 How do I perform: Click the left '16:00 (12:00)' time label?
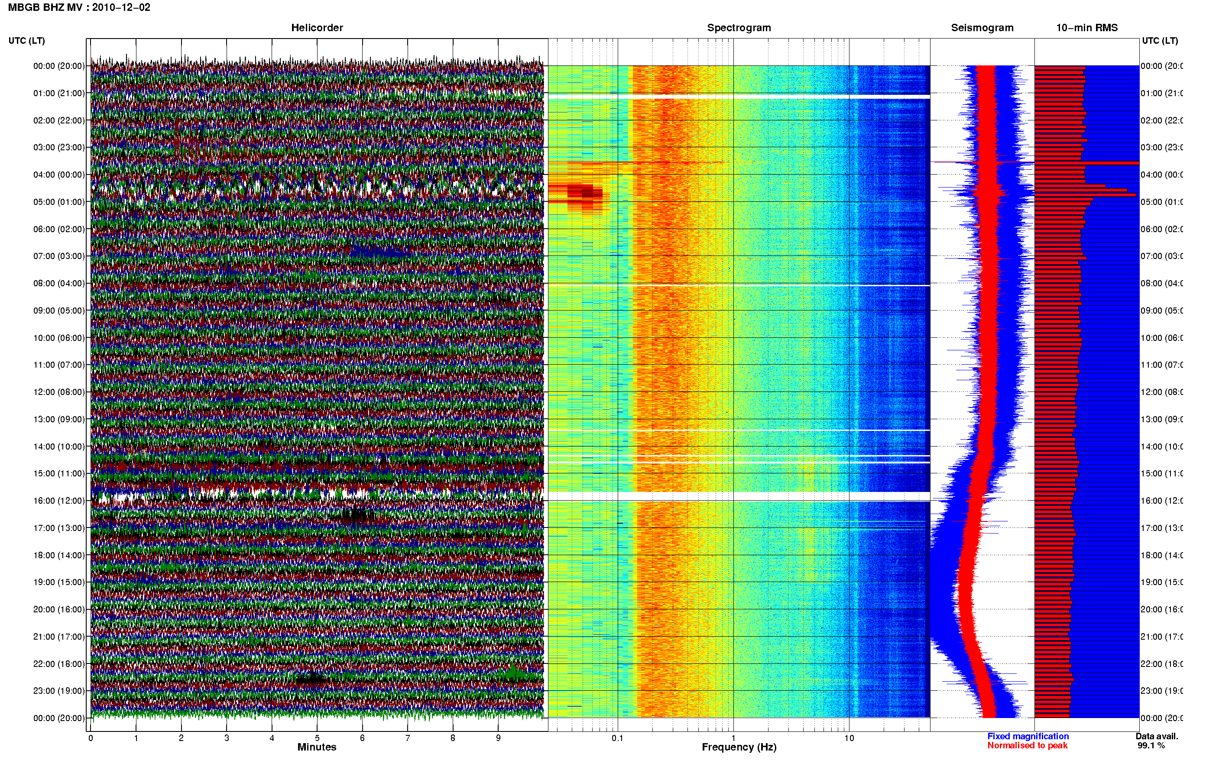tap(59, 501)
